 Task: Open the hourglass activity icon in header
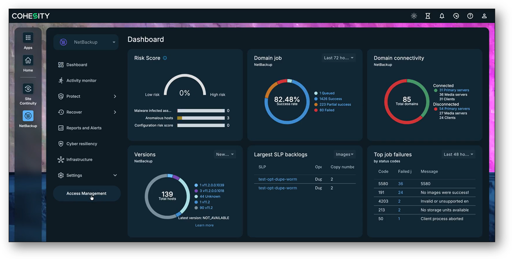pos(428,16)
